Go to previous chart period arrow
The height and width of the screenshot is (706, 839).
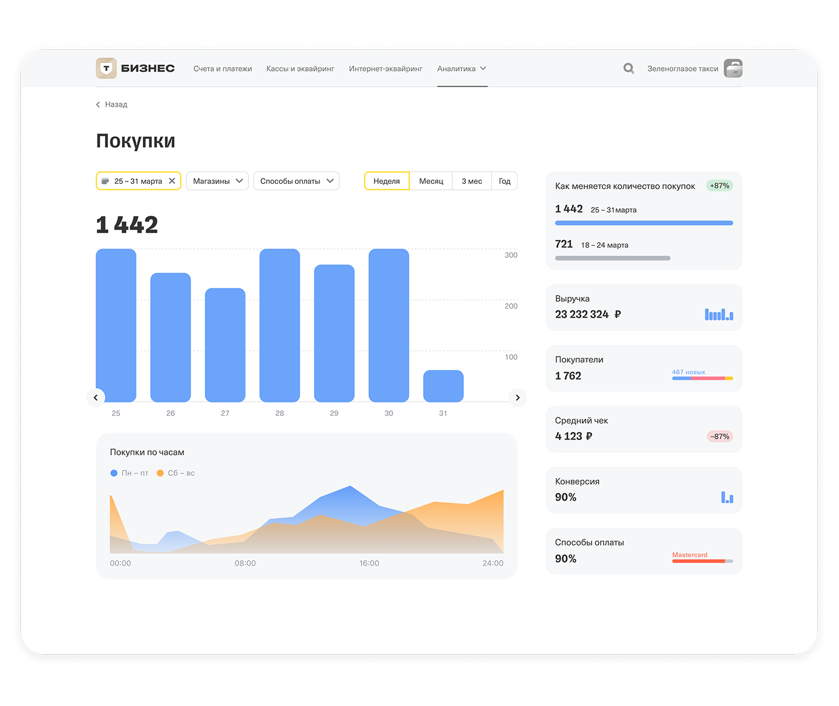point(96,397)
